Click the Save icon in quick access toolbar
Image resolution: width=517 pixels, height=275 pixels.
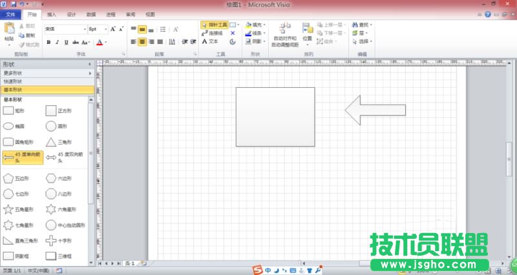tap(14, 4)
